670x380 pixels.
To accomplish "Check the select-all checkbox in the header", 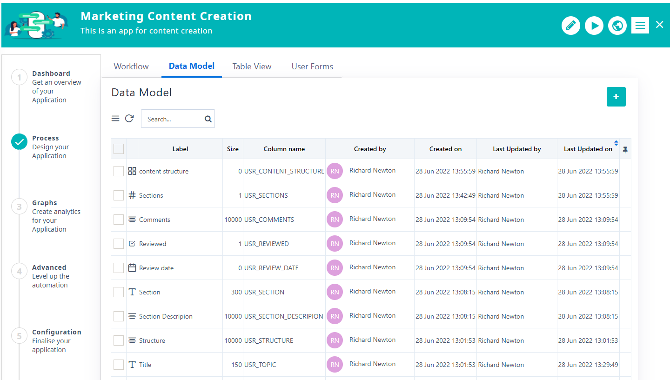I will 118,148.
